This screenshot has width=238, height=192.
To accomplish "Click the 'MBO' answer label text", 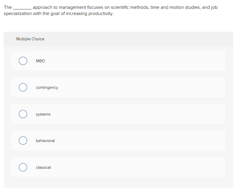I will click(x=40, y=61).
